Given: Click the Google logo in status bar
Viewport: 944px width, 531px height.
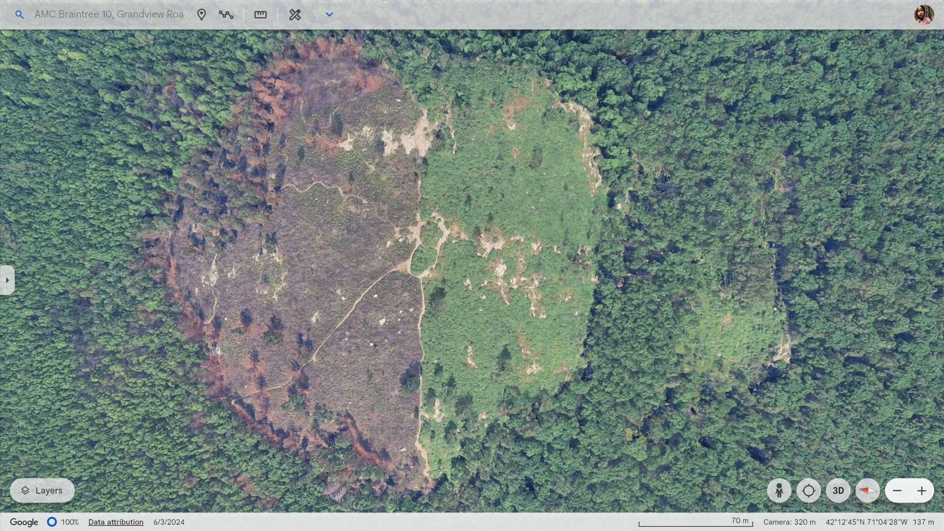Looking at the screenshot, I should [x=24, y=522].
